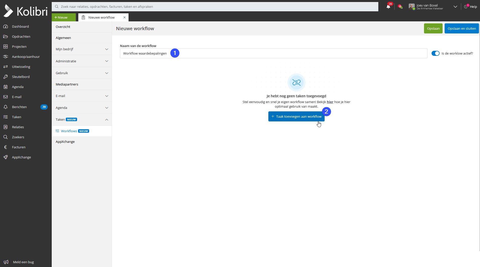Open Facturen via the euro icon
Image resolution: width=480 pixels, height=267 pixels.
coord(6,147)
